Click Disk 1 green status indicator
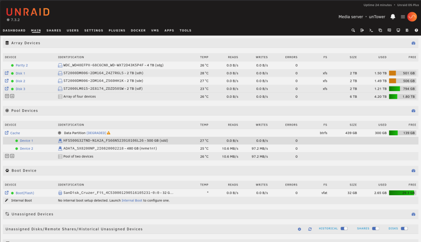 [12, 73]
